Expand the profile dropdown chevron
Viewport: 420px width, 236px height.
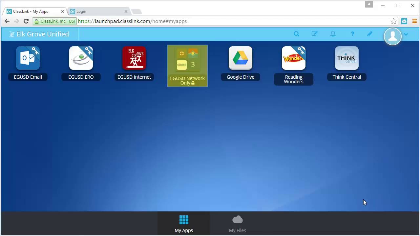click(406, 34)
